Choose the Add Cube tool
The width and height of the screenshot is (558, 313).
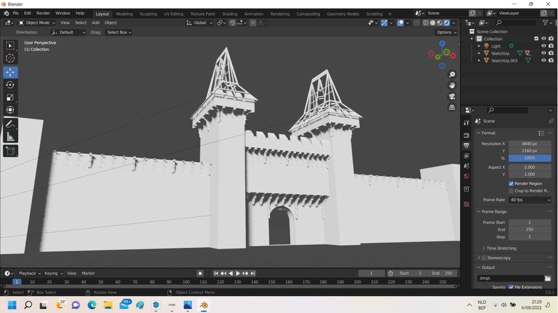pos(10,151)
